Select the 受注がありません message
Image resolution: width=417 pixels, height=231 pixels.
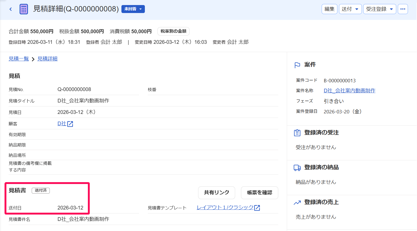point(316,147)
